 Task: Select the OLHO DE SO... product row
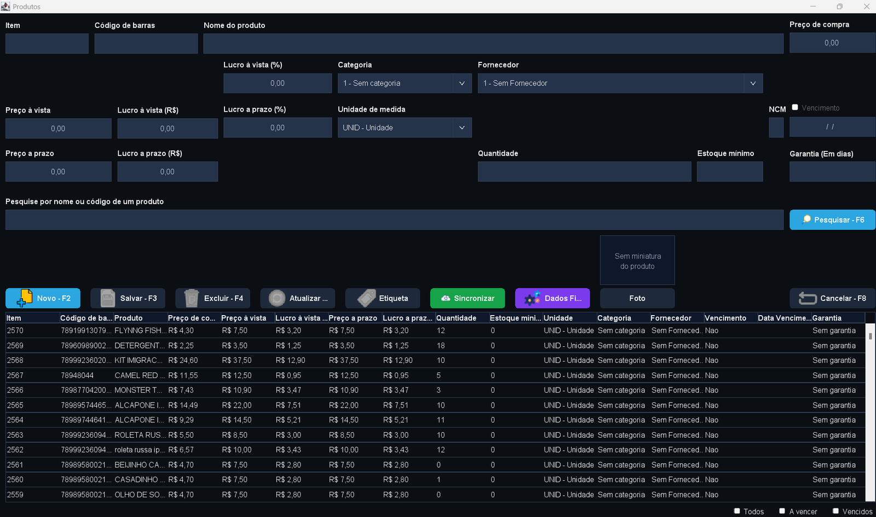pos(435,495)
